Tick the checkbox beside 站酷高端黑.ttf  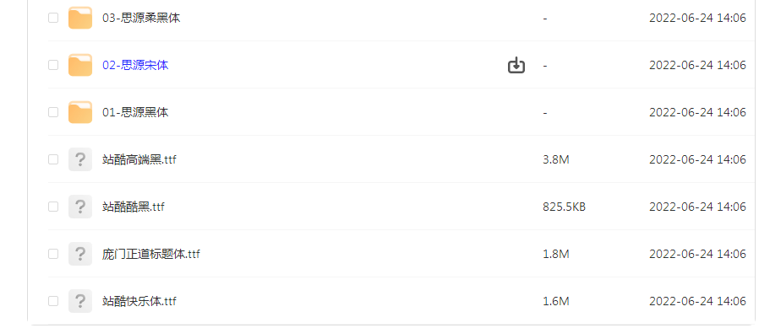(53, 159)
